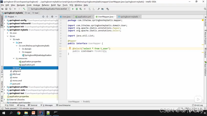Toggle the Bean Validation side panel
Viewport: 207px width, 116px height.
pos(205,69)
